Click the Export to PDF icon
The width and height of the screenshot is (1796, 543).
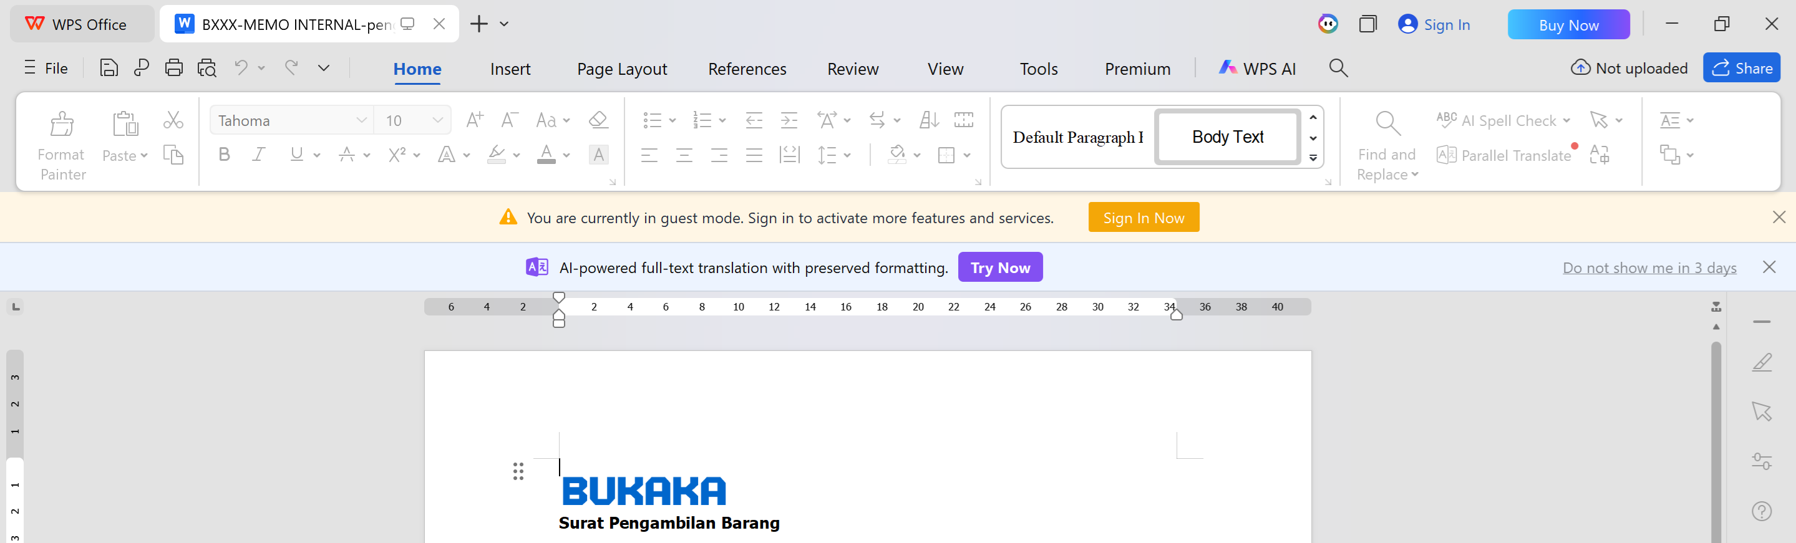coord(142,67)
